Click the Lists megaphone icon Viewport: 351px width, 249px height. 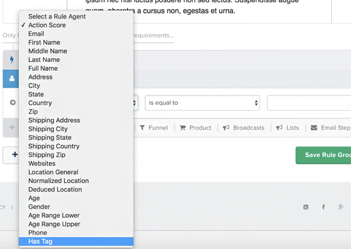[279, 128]
